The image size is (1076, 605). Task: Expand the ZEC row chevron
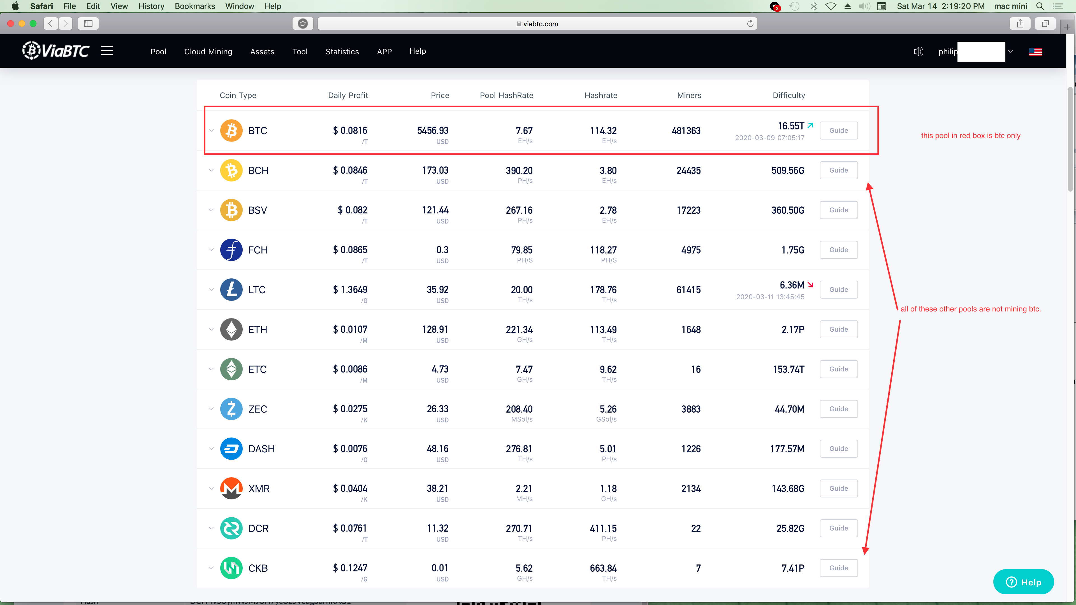click(211, 409)
